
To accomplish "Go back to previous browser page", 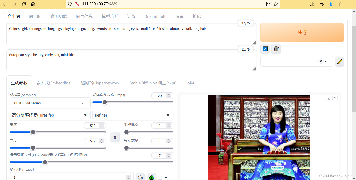I will (x=5, y=4).
